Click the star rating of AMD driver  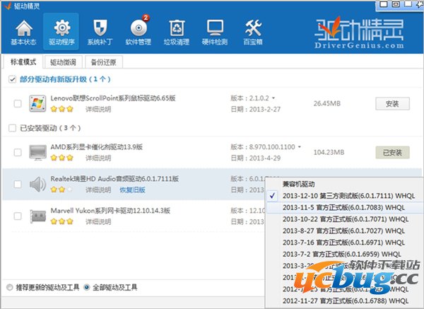62,158
